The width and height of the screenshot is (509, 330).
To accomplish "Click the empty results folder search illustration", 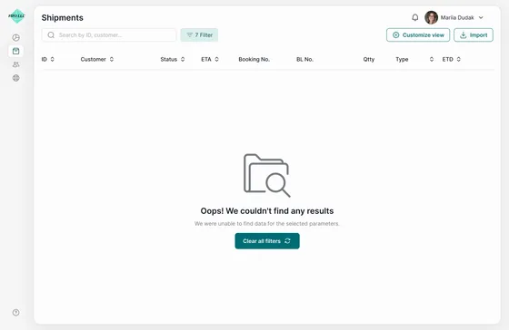I will coord(267,175).
